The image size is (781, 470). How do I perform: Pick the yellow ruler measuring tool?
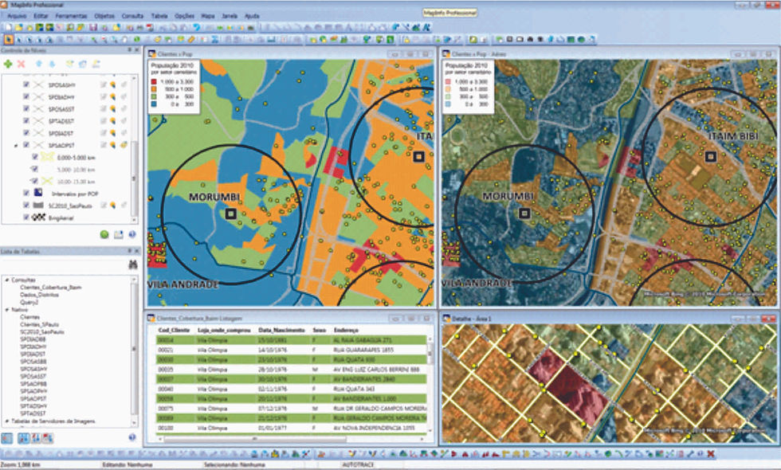coord(191,39)
